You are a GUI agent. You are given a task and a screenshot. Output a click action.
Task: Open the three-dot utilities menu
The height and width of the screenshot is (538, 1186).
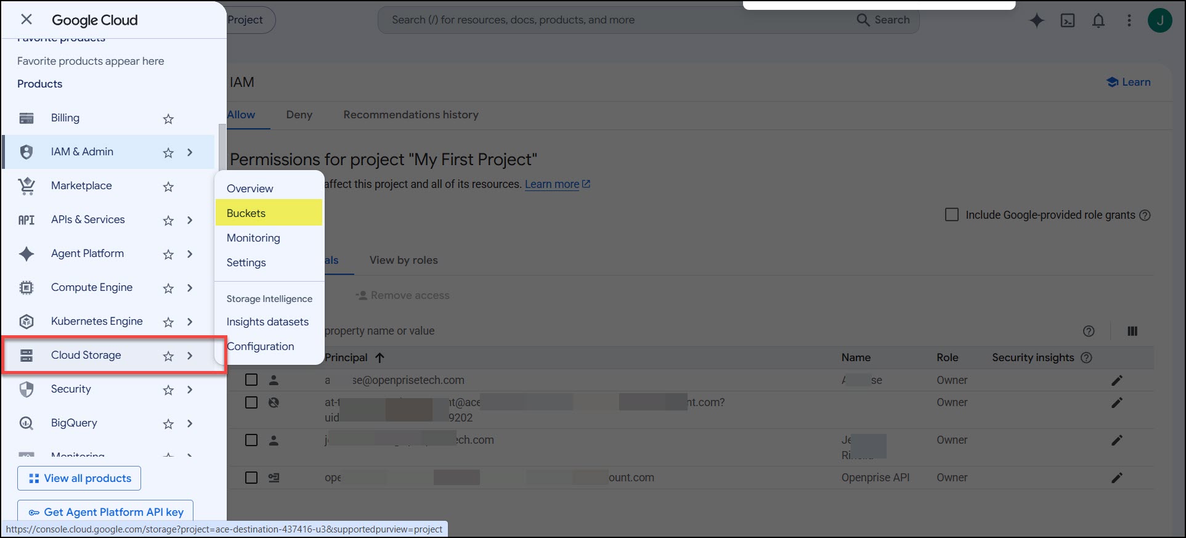[1129, 20]
